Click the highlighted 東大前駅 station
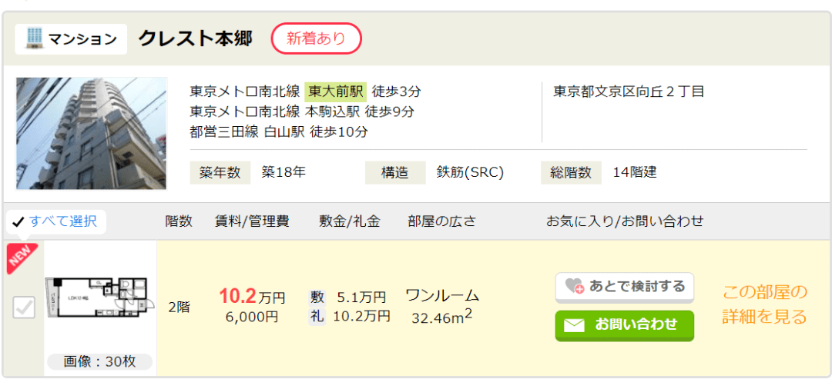This screenshot has height=379, width=832. pos(335,92)
